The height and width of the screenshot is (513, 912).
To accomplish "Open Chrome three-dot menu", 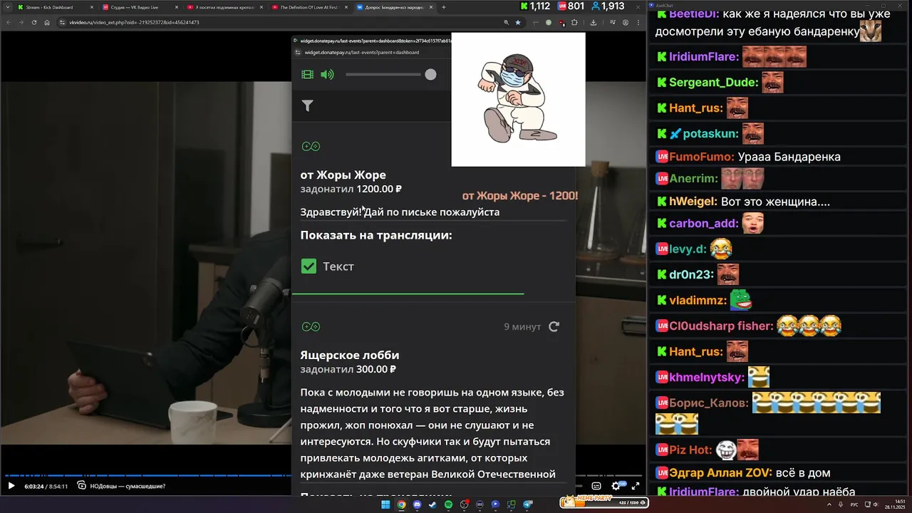I will point(638,22).
